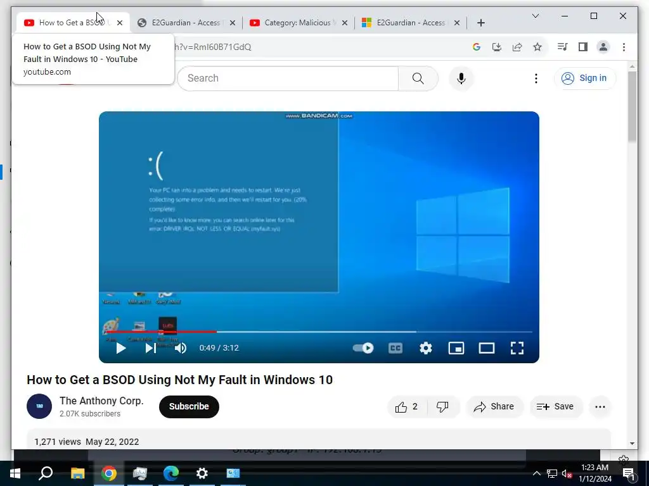Click the page vertical scrollbar
The width and height of the screenshot is (649, 486).
(632, 106)
